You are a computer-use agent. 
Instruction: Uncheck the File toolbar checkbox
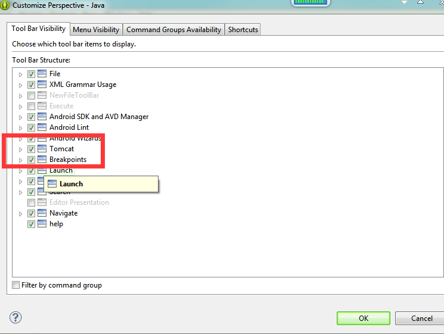(x=31, y=74)
